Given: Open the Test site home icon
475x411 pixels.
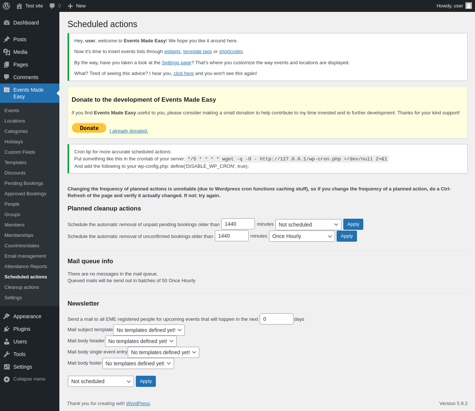Looking at the screenshot, I should point(19,6).
